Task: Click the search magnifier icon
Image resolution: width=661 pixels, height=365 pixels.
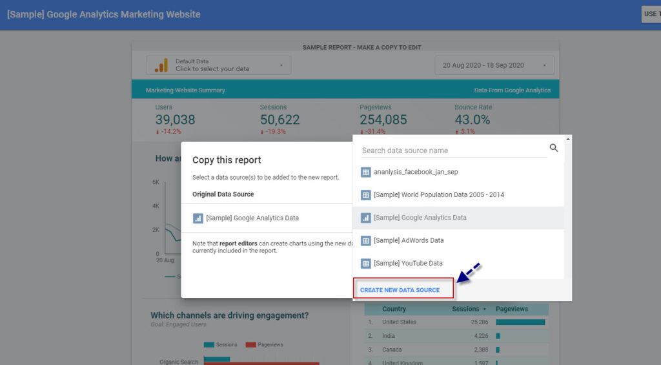Action: pyautogui.click(x=553, y=148)
